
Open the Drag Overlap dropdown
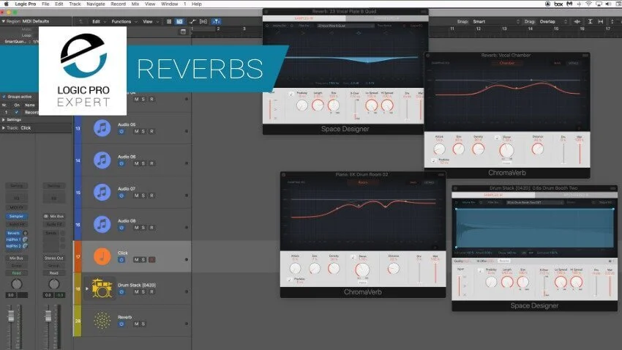(x=553, y=21)
